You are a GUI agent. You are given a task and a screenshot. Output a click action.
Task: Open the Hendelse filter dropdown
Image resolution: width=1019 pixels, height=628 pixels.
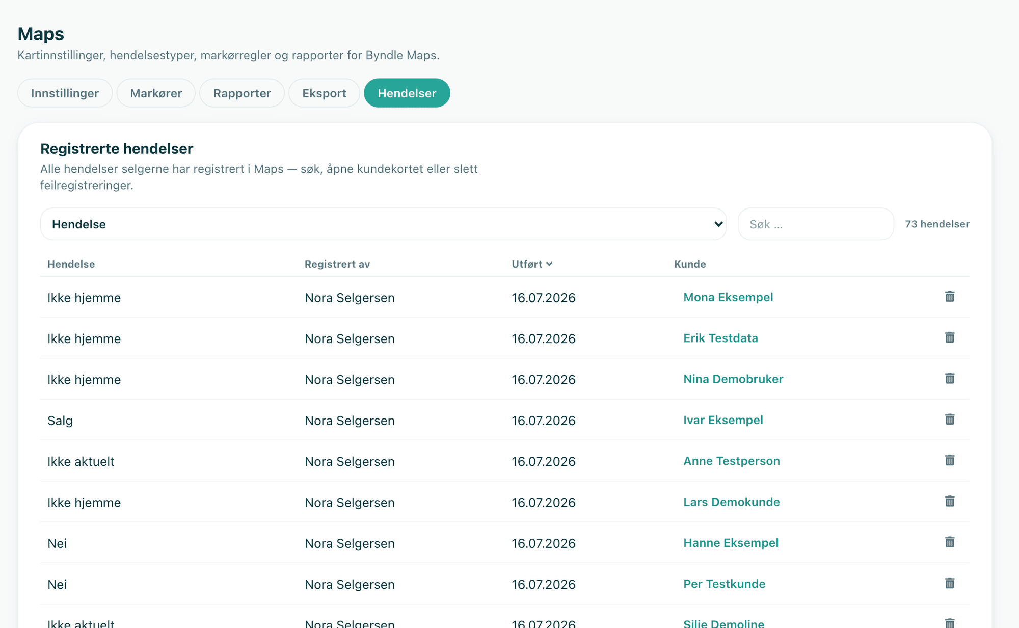click(x=383, y=224)
